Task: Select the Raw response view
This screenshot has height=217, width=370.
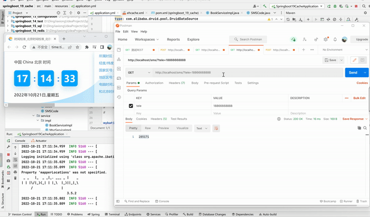Action: click(148, 128)
